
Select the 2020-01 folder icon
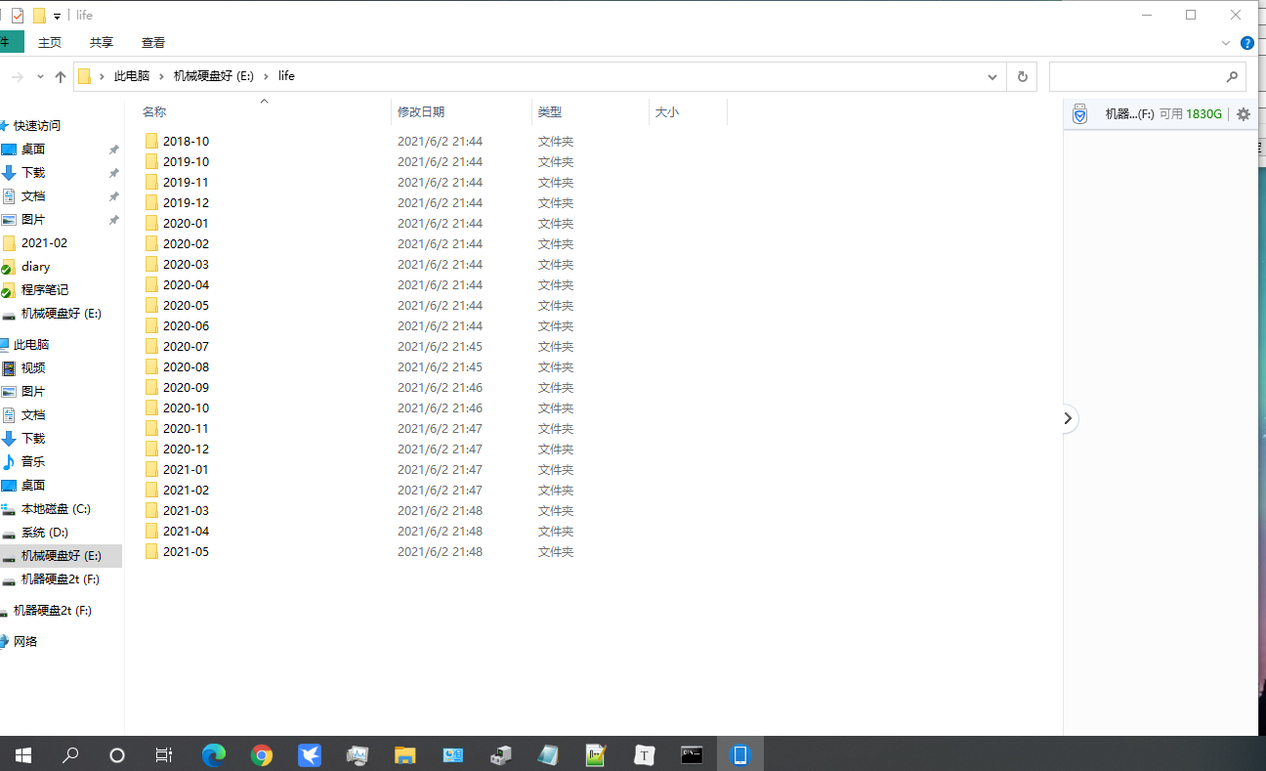[x=151, y=223]
